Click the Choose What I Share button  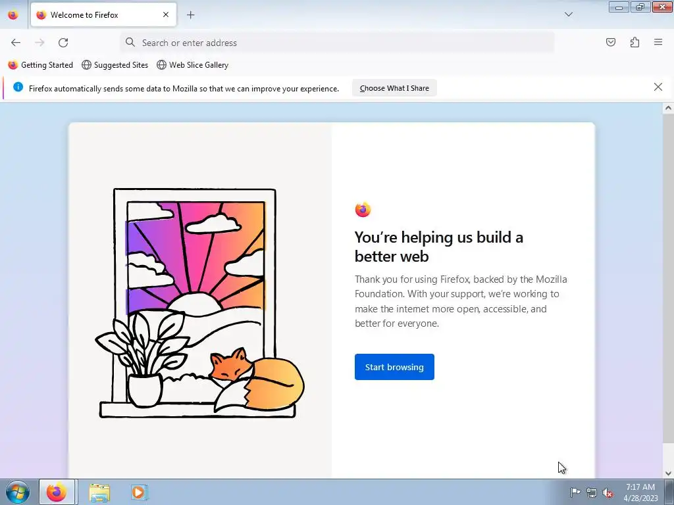click(x=394, y=88)
